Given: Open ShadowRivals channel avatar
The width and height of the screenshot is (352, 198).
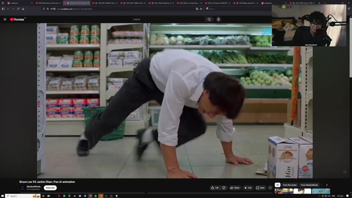Looking at the screenshot, I should [22, 188].
